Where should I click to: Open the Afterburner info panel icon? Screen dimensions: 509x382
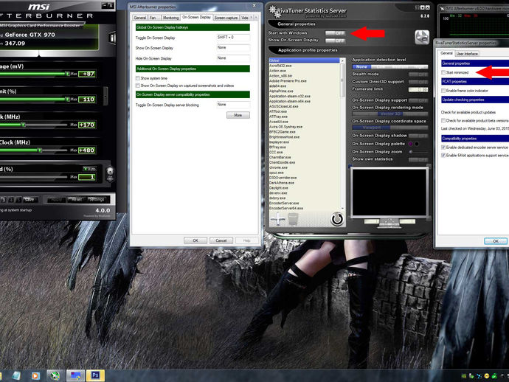click(x=112, y=38)
